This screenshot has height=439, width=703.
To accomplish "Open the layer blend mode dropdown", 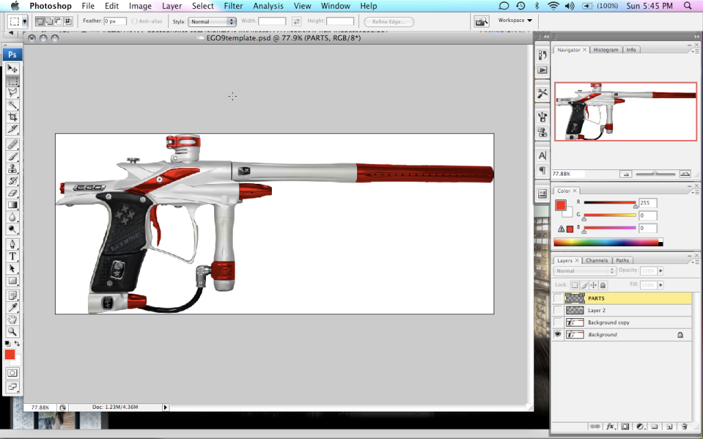I will point(585,271).
